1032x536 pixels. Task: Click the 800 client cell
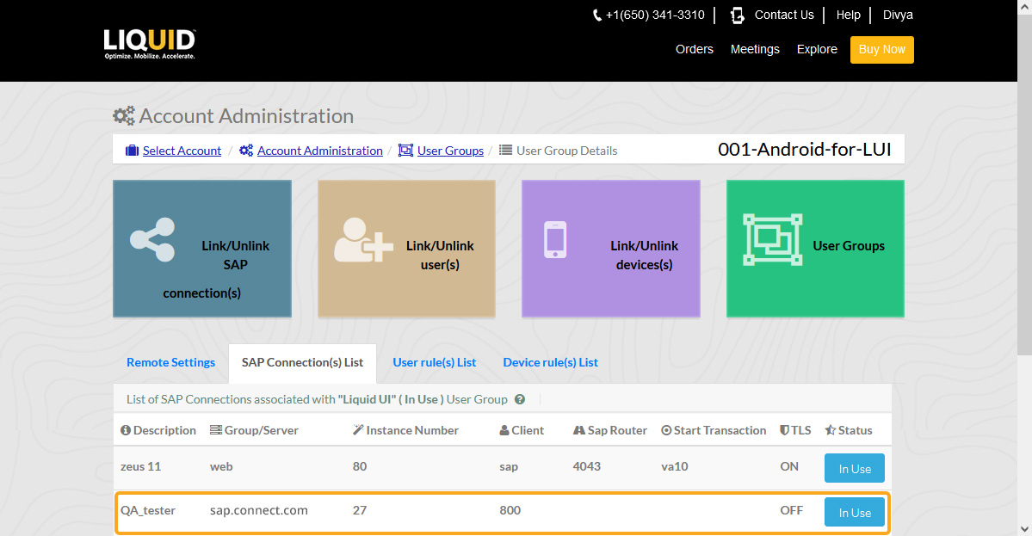[x=510, y=510]
